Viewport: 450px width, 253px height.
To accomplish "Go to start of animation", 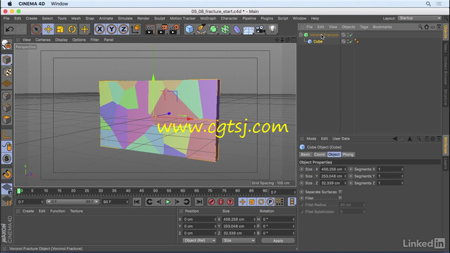I will point(137,202).
